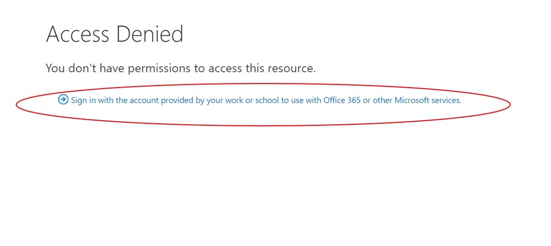The width and height of the screenshot is (551, 246).
Task: Click the word 'resource' in the message
Action: point(292,68)
